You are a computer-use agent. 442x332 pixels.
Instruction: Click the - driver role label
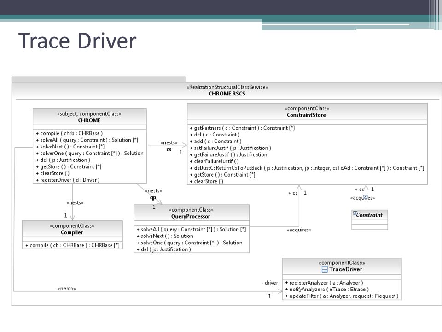(270, 283)
